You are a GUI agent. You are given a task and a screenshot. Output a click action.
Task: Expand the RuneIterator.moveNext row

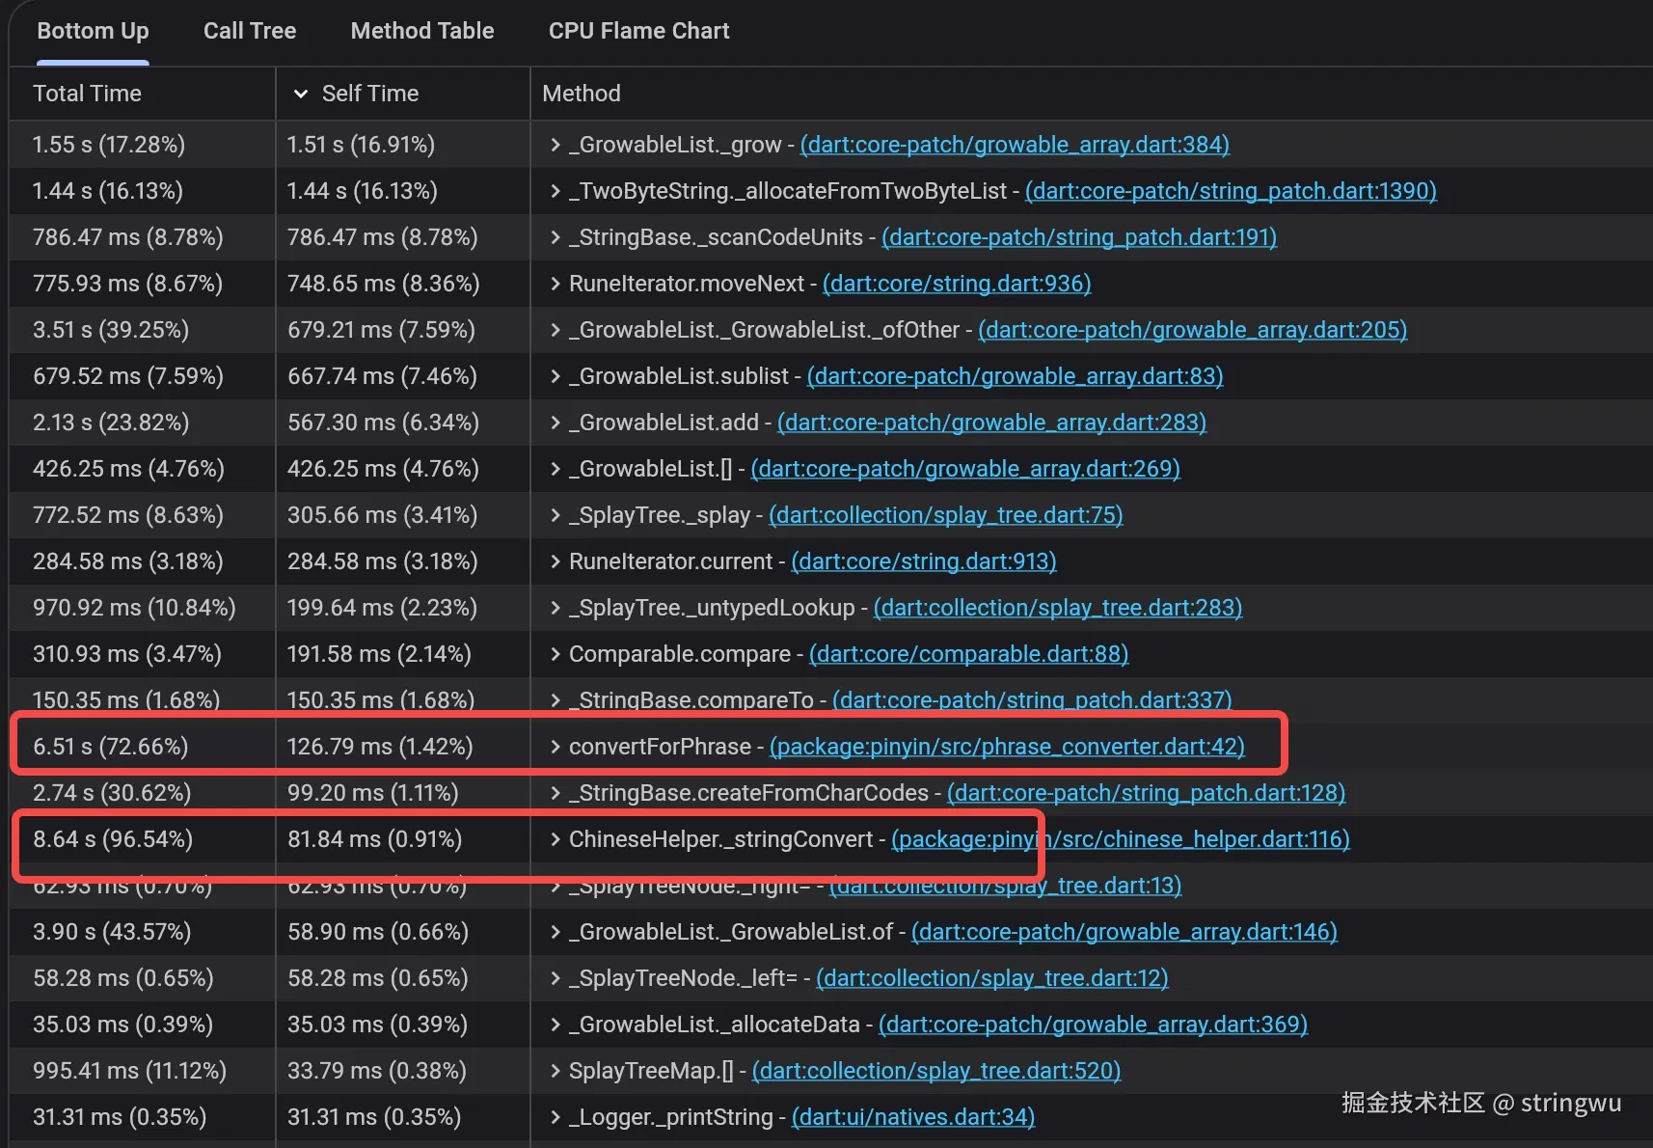(x=556, y=284)
